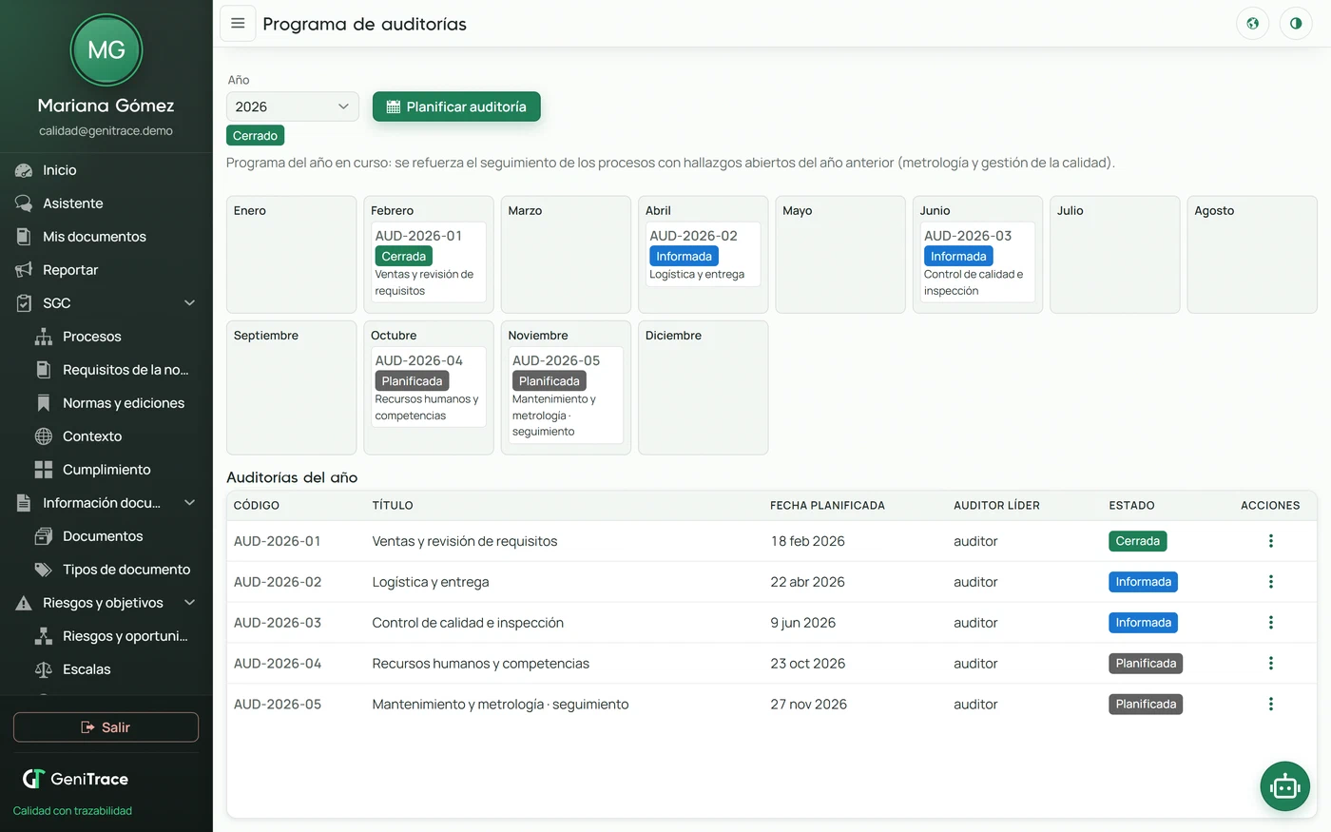Open Asistente menu item

point(106,203)
